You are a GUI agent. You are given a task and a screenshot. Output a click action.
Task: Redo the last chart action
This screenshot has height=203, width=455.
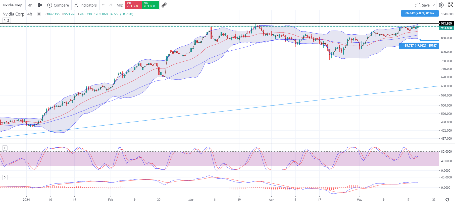111,5
